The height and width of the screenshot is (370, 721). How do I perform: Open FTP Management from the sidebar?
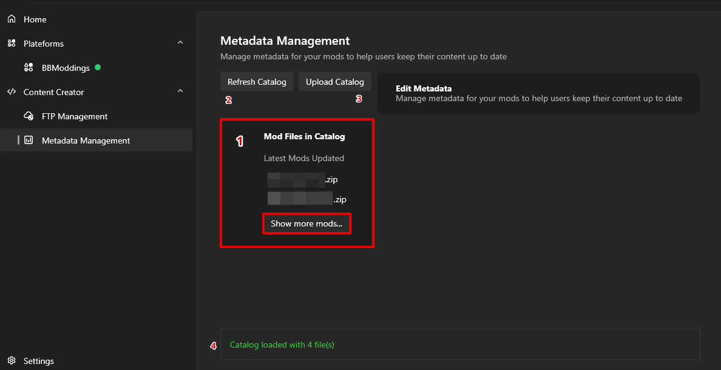pos(75,116)
